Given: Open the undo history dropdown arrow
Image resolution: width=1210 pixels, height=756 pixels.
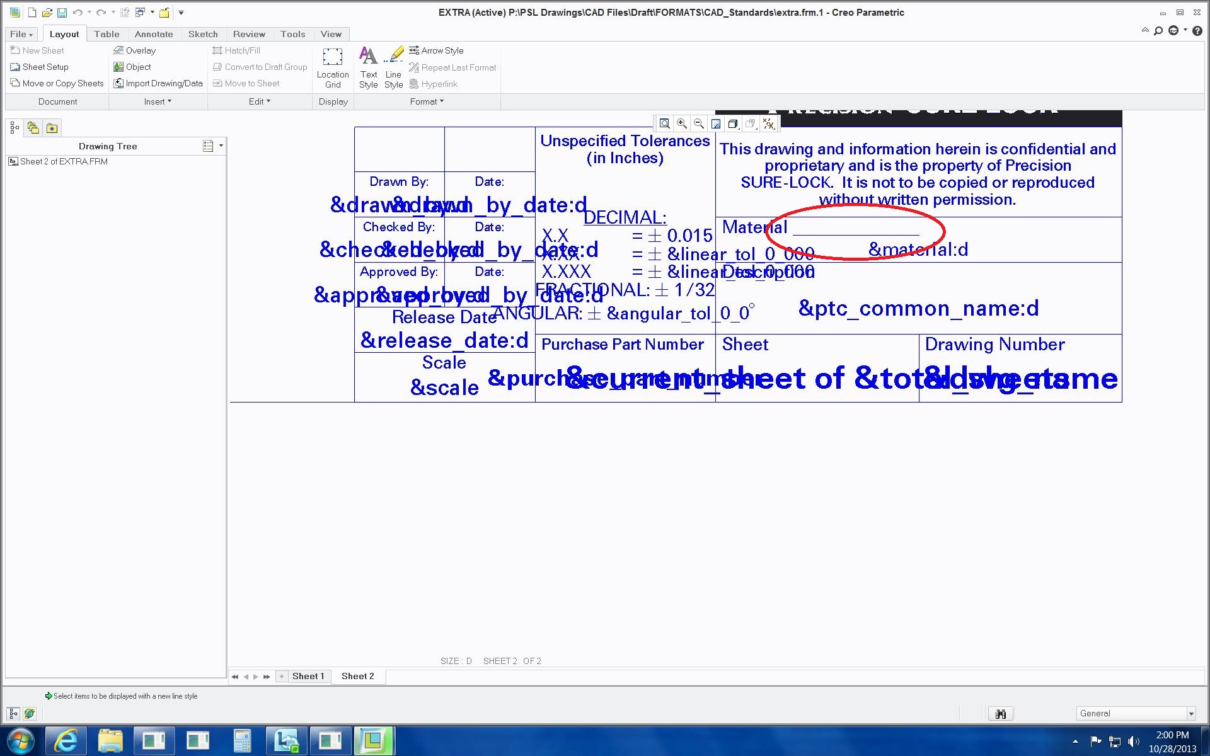Looking at the screenshot, I should point(89,13).
